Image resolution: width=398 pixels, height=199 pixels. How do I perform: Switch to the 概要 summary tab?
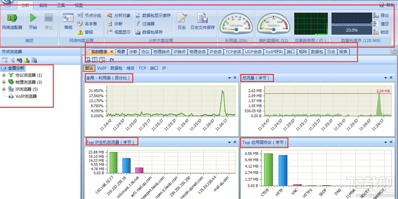tap(121, 52)
